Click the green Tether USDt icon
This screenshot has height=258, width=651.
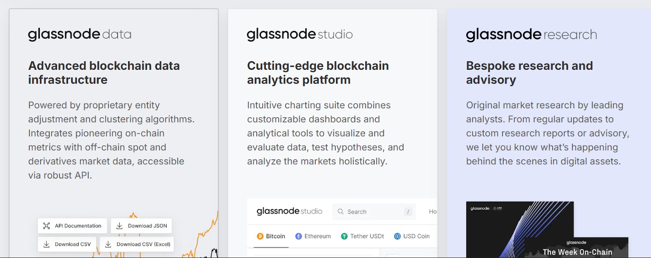coord(344,236)
